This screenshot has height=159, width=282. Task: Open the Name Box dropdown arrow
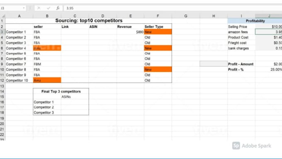[x=24, y=8]
